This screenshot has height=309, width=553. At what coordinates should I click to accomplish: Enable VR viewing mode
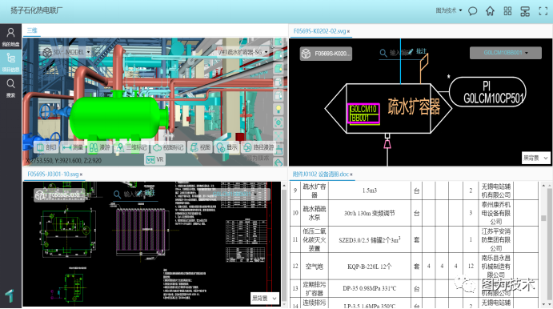click(154, 160)
